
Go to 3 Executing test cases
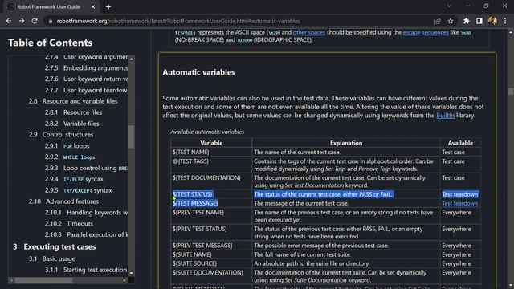[x=54, y=246]
